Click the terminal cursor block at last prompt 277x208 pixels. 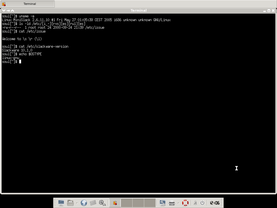pos(20,61)
